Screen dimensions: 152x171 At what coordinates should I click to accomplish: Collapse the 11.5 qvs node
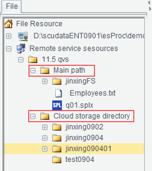tap(21, 60)
